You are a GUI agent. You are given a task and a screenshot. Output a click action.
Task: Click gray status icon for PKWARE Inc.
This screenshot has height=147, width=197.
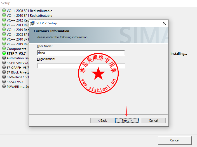coord(4,86)
